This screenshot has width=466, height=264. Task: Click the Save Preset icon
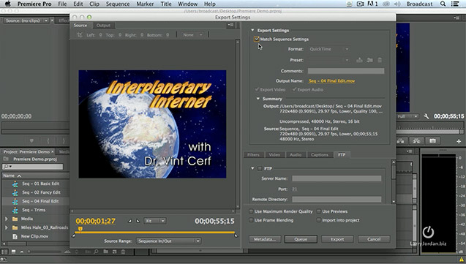[359, 60]
